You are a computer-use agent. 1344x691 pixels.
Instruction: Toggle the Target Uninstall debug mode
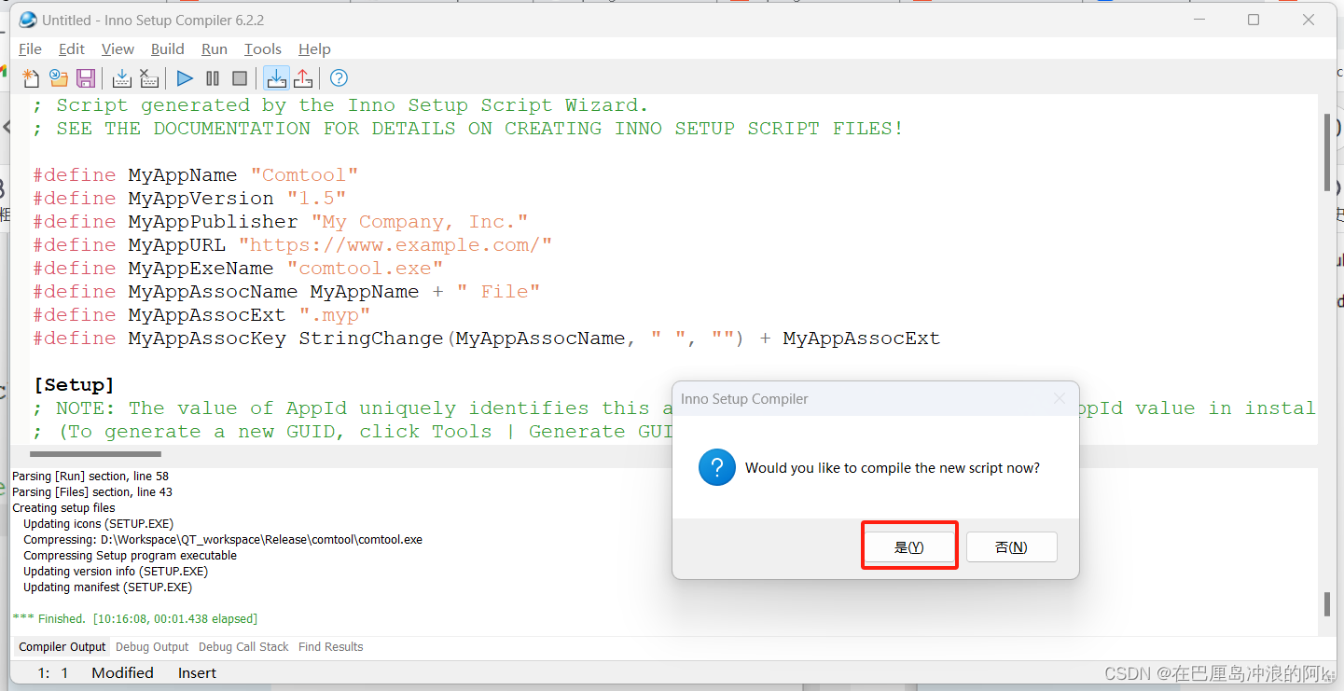coord(303,77)
